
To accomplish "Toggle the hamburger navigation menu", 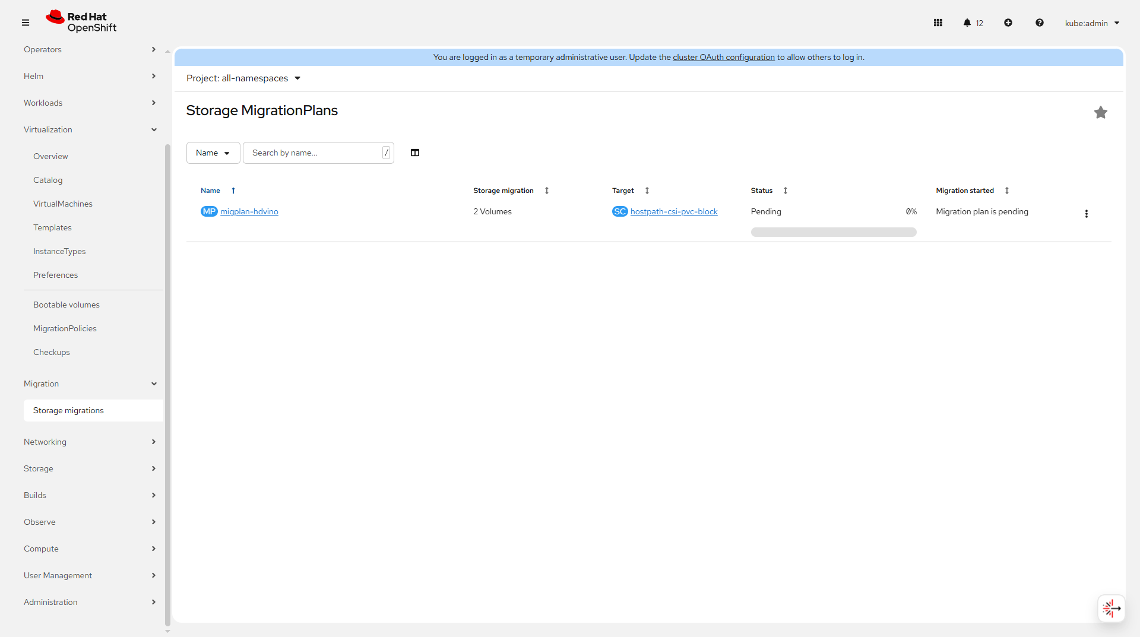I will pyautogui.click(x=26, y=23).
